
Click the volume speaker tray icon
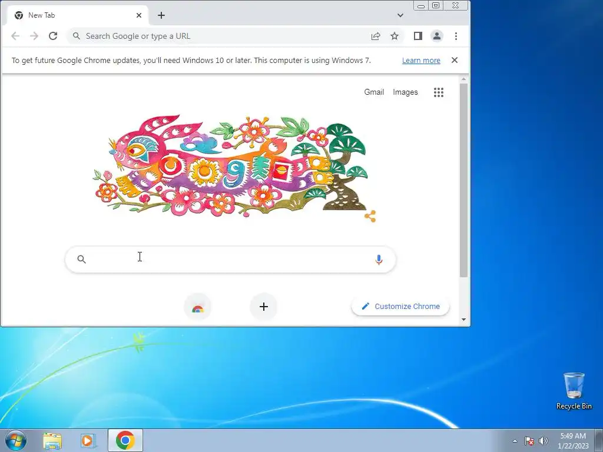544,441
